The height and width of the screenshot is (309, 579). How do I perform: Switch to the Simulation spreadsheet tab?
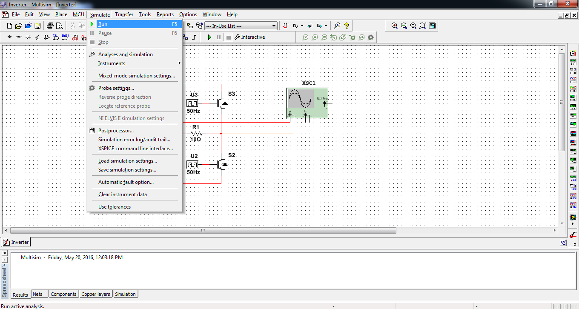pos(125,294)
